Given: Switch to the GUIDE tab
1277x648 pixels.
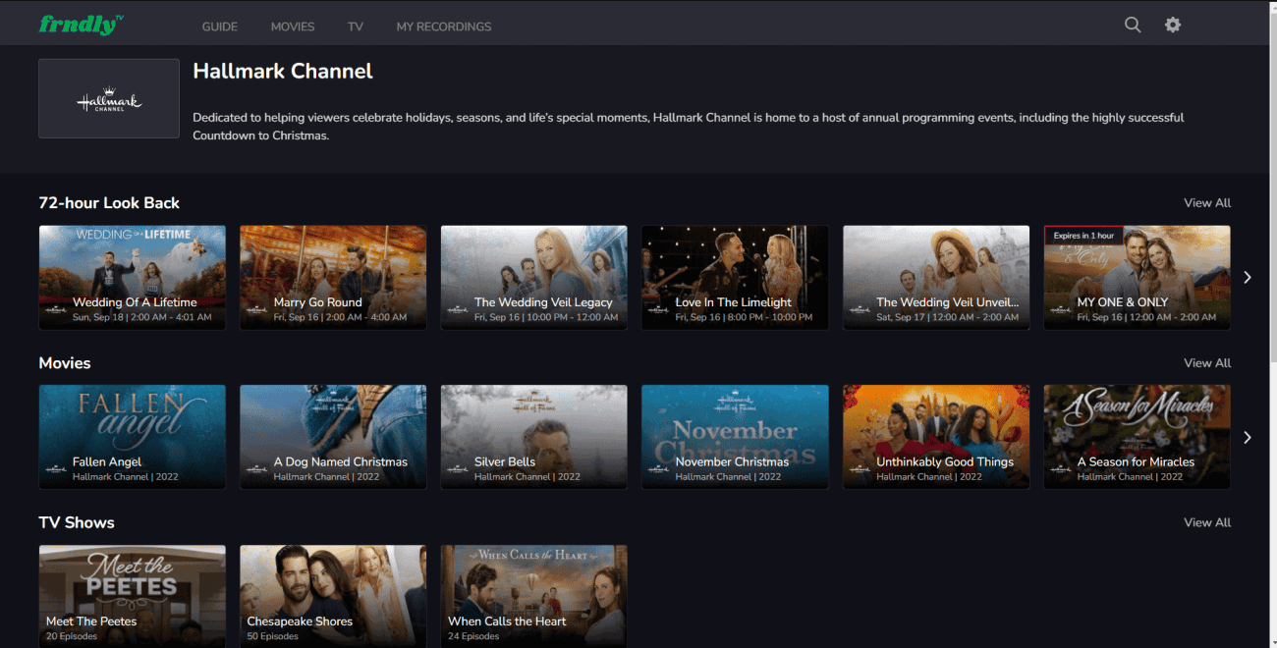Looking at the screenshot, I should (219, 27).
